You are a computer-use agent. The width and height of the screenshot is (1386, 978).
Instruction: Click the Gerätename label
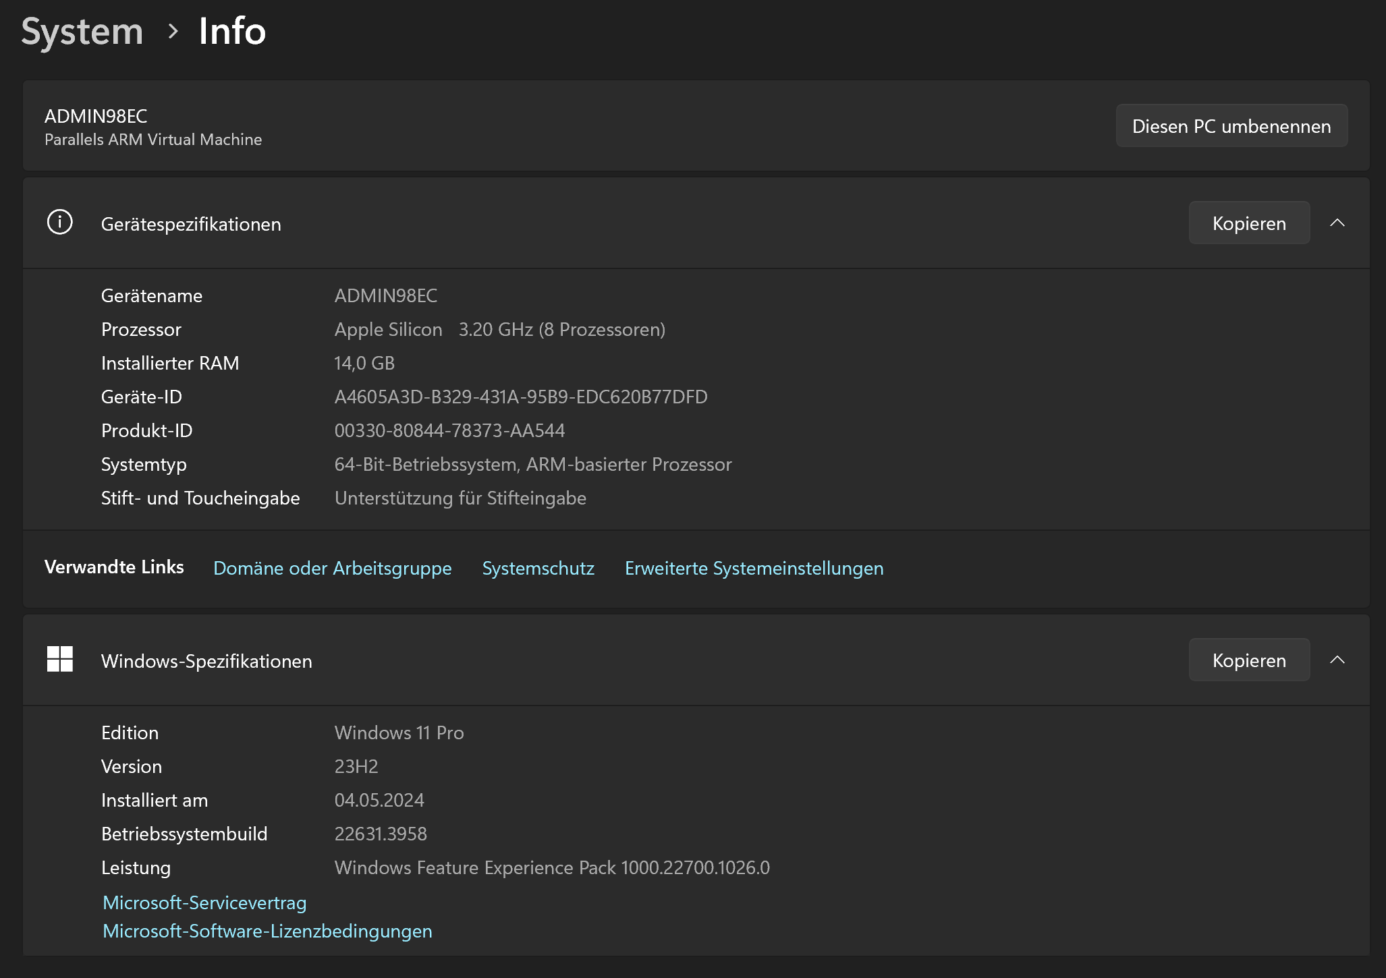[x=152, y=295]
